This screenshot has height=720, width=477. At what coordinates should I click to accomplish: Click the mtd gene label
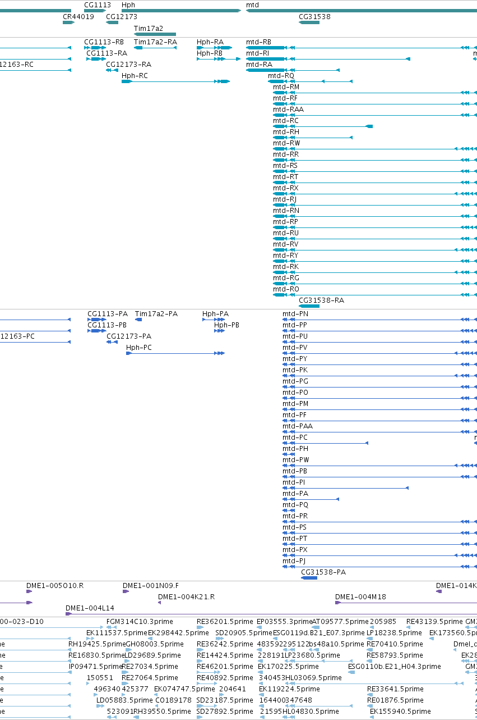[x=252, y=4]
